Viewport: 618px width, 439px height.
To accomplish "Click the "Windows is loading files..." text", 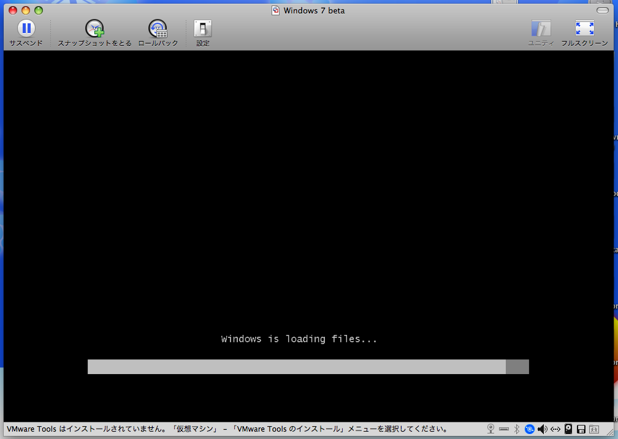I will [299, 339].
